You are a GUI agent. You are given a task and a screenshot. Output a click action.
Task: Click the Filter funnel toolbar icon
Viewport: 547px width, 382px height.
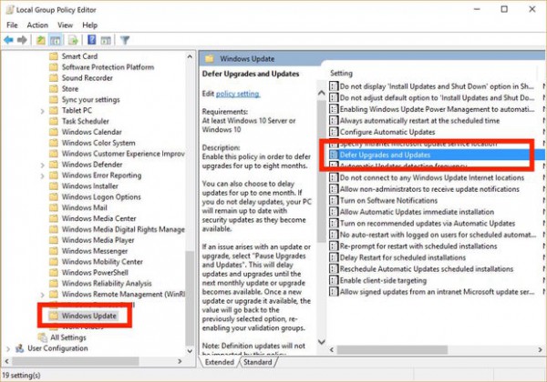(x=125, y=40)
